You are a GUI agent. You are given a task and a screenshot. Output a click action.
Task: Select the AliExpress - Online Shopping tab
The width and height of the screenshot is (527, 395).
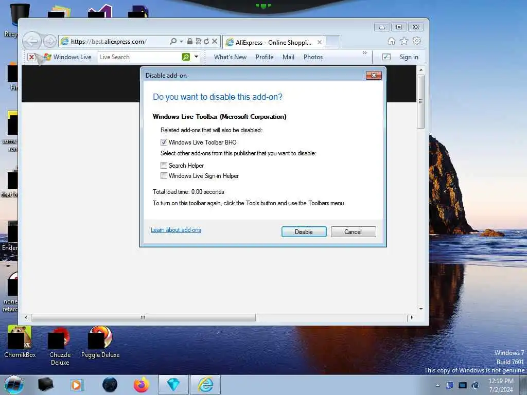pyautogui.click(x=273, y=42)
